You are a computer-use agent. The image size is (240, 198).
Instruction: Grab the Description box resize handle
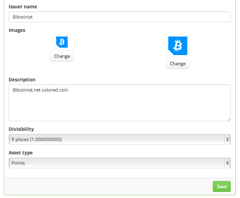tap(229, 119)
